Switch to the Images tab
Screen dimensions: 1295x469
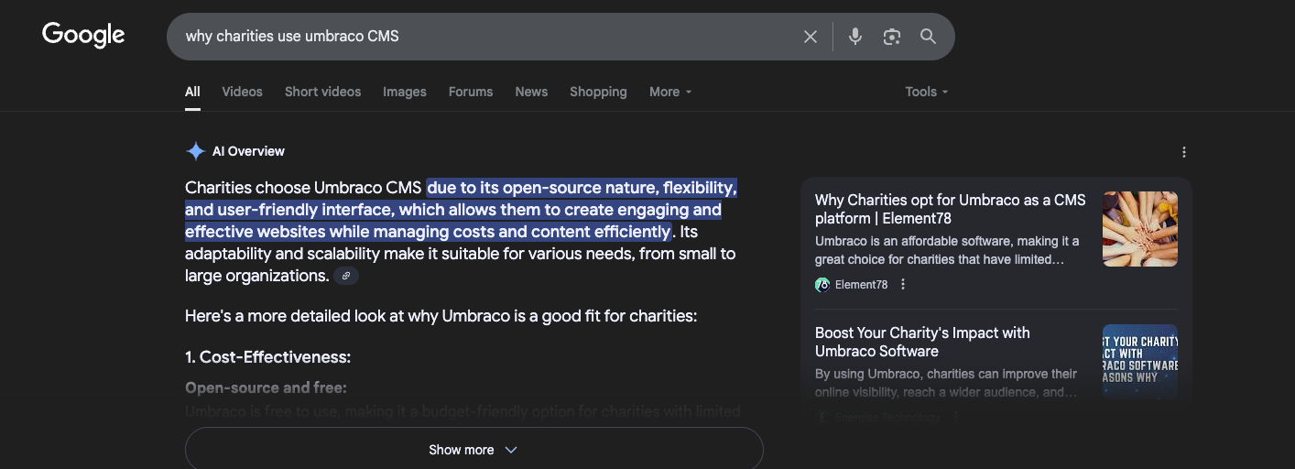(404, 92)
